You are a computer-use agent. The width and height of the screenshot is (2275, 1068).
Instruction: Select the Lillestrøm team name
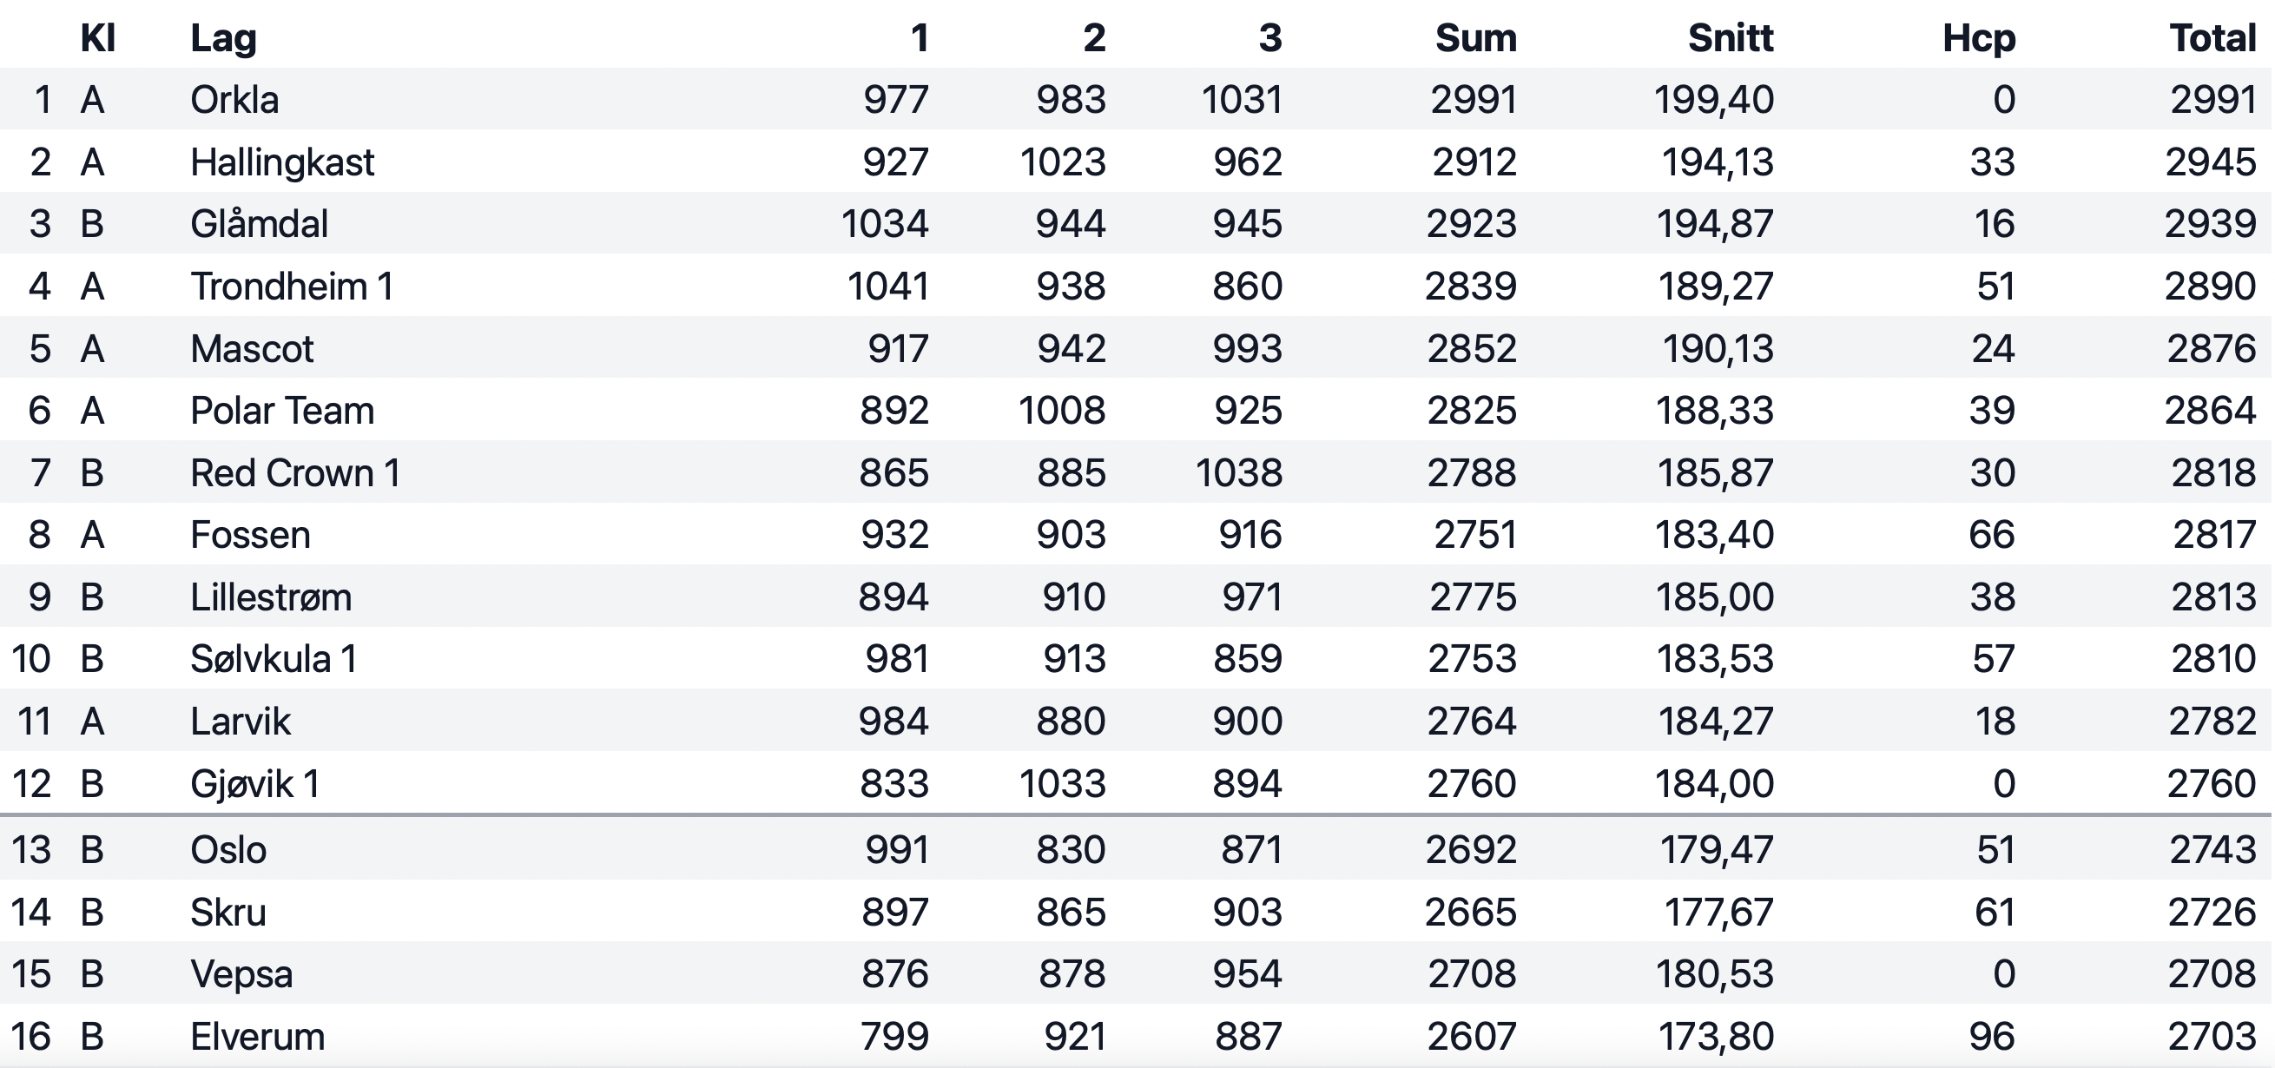[270, 597]
